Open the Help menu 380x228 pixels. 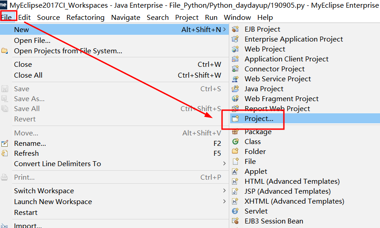point(265,18)
